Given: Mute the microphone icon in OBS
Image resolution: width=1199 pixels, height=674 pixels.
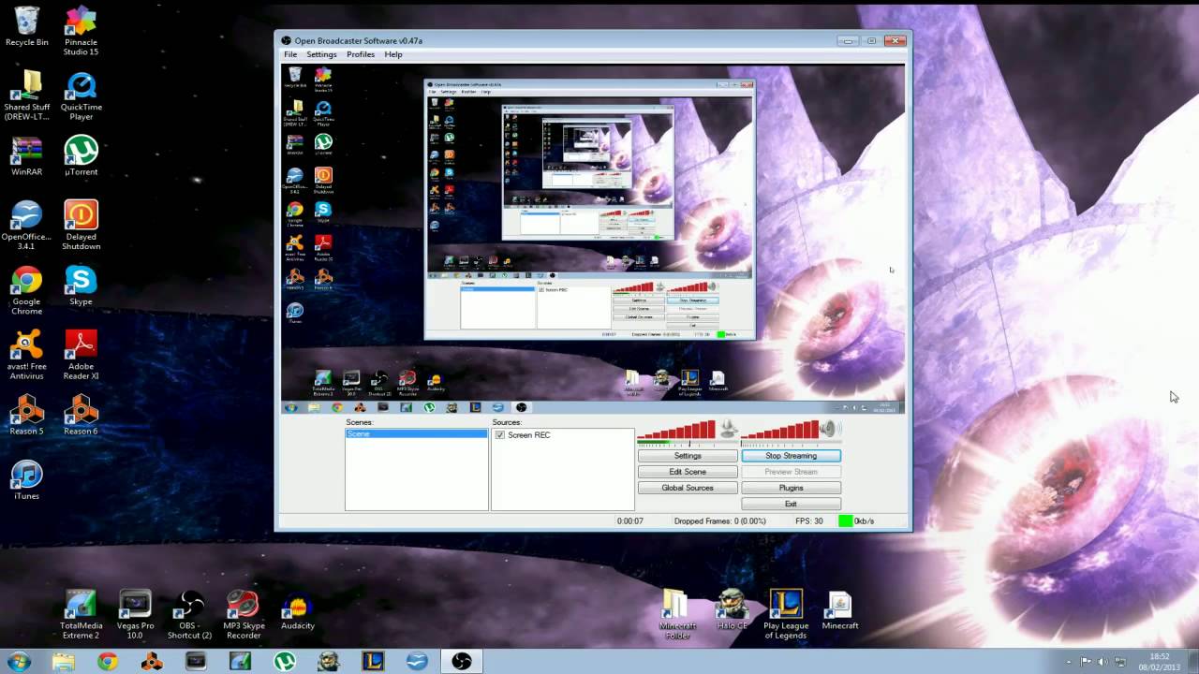Looking at the screenshot, I should [729, 430].
